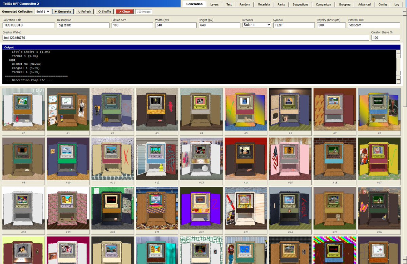Select thumbnail #10
Image resolution: width=407 pixels, height=264 pixels.
tap(68, 161)
